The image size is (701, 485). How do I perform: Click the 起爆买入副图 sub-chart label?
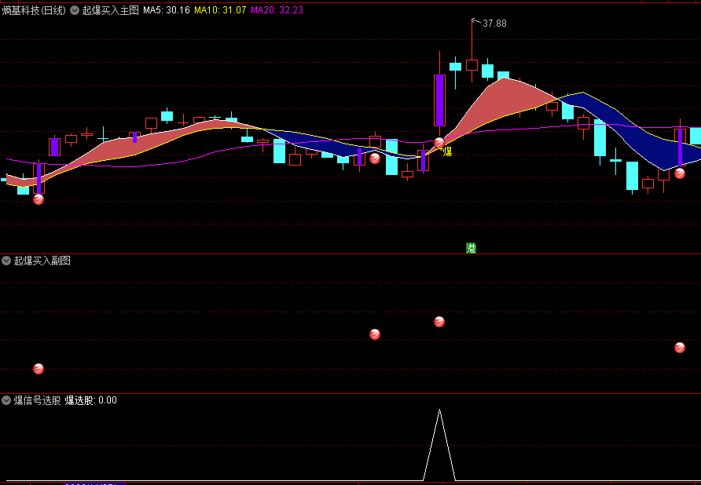coord(42,261)
